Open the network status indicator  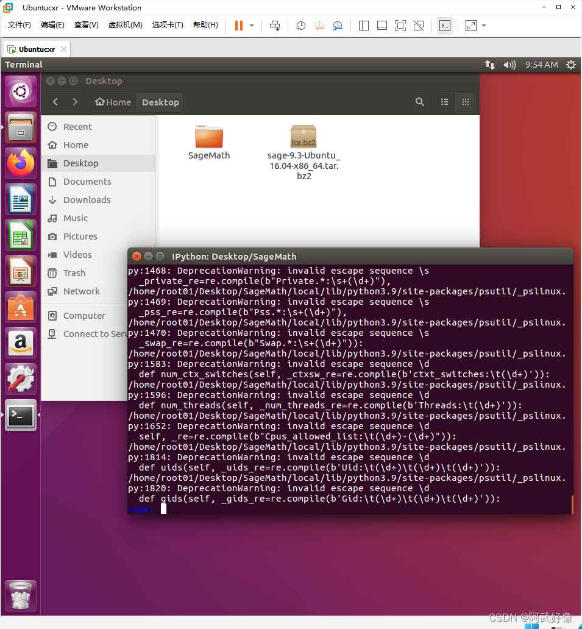coord(491,65)
